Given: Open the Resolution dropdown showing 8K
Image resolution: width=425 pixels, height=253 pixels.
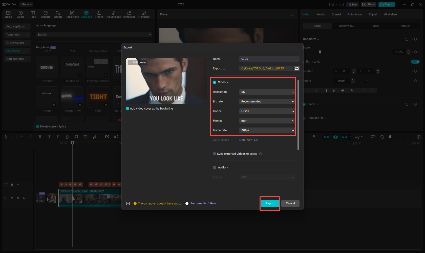Looking at the screenshot, I should 267,92.
